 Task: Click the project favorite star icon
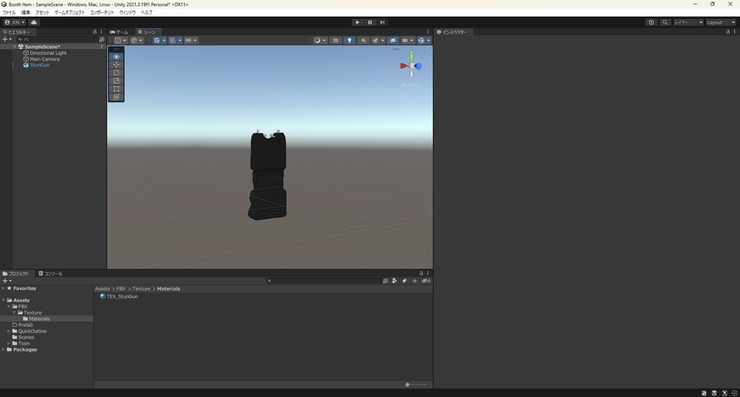pyautogui.click(x=414, y=281)
